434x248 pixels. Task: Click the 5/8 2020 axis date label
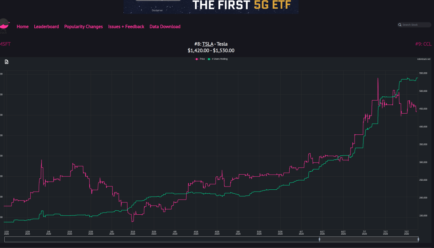point(238,232)
